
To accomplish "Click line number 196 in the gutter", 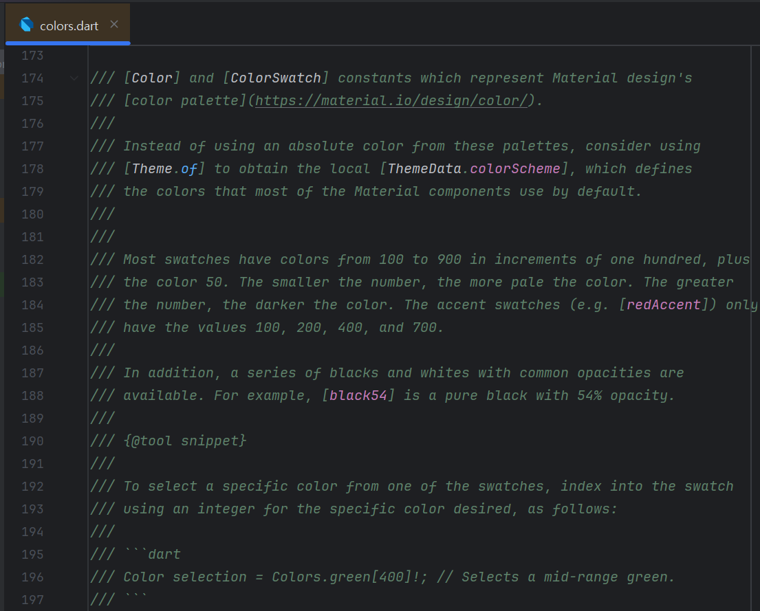I will (32, 577).
